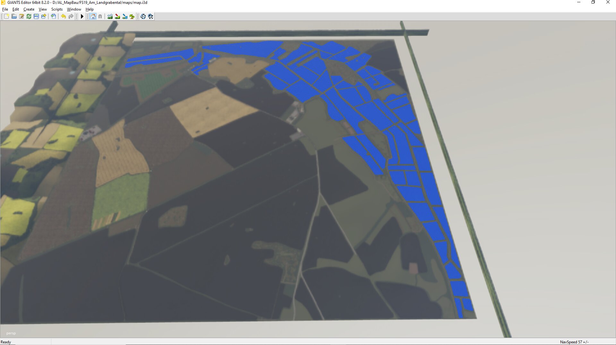The height and width of the screenshot is (345, 616).
Task: Select the terrain sculpt mode tool
Action: [x=110, y=16]
